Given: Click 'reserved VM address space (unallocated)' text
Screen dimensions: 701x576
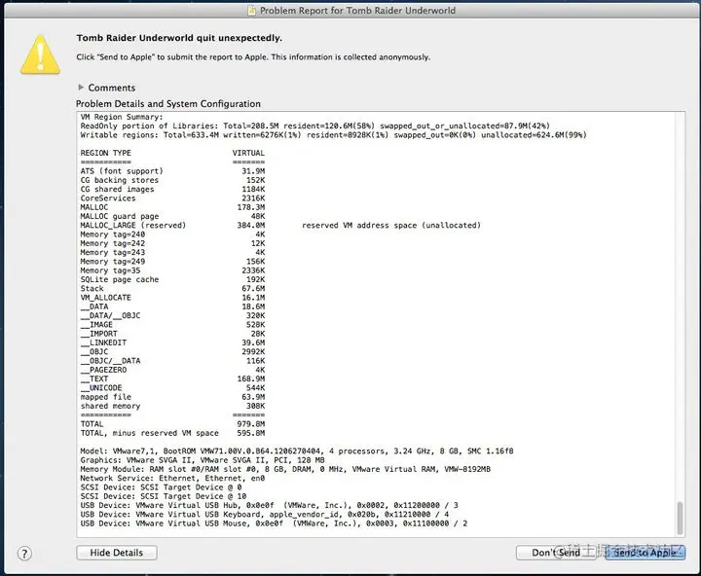Looking at the screenshot, I should click(x=391, y=225).
